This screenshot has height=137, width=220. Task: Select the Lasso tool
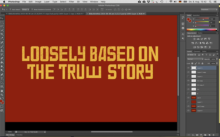click(2, 26)
